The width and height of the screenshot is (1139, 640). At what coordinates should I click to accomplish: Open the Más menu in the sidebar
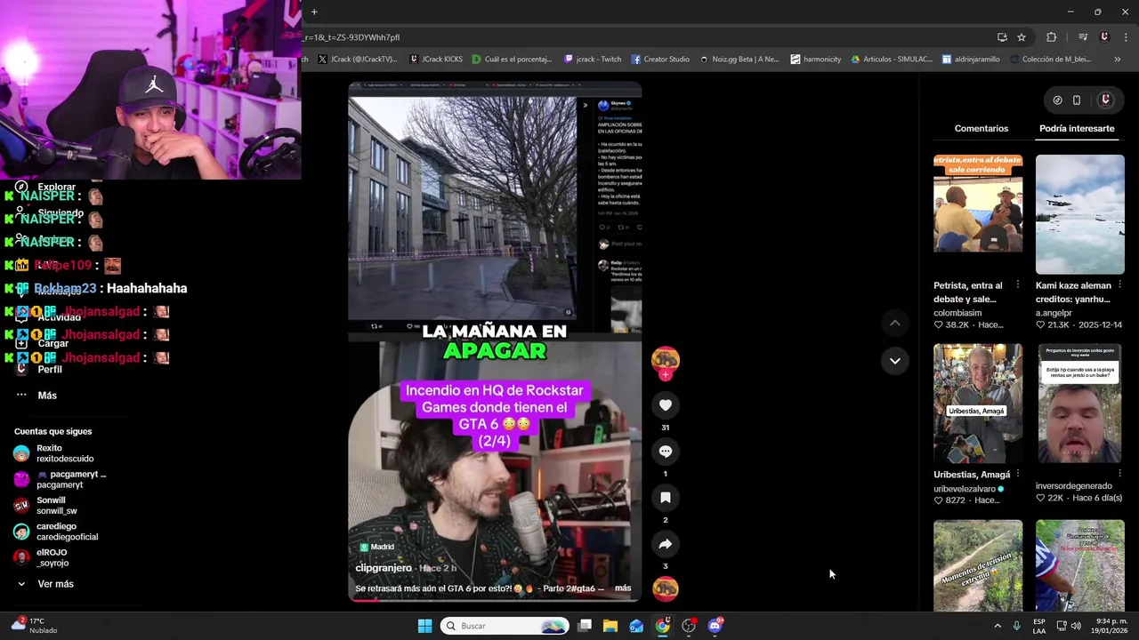(36, 396)
